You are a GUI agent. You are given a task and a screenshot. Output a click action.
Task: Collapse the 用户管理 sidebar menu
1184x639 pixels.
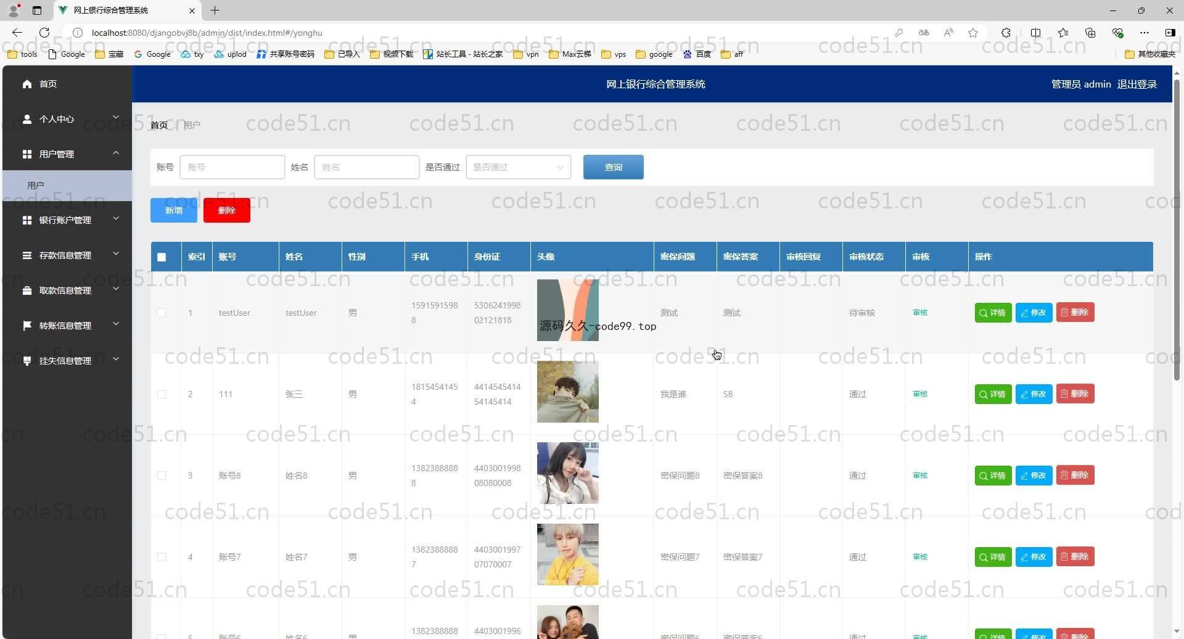coord(67,154)
